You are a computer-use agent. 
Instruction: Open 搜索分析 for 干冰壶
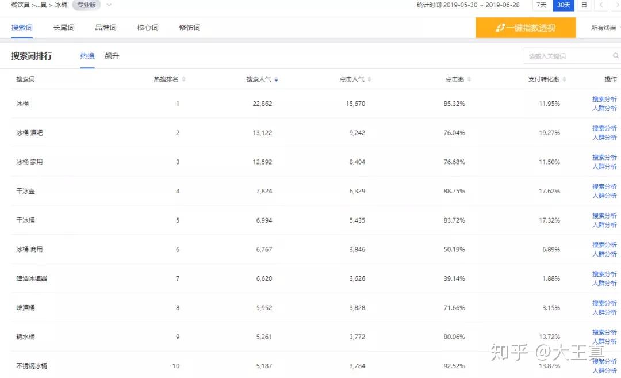[x=604, y=186]
